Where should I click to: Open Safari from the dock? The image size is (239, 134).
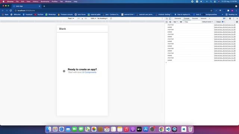62,129
